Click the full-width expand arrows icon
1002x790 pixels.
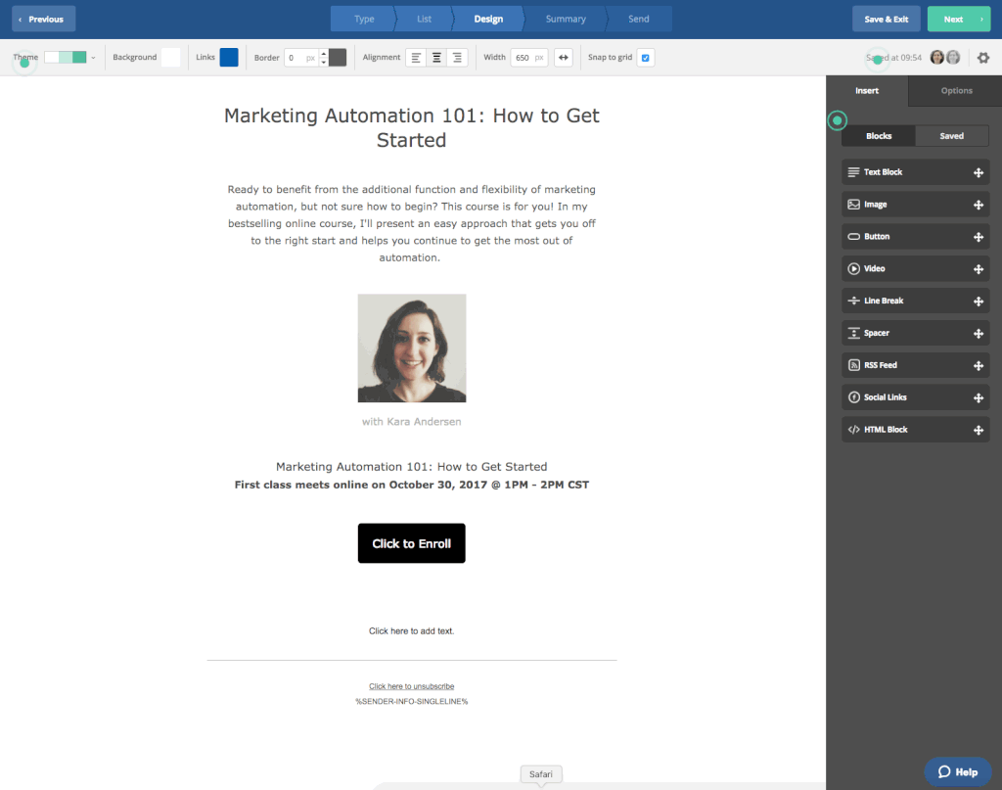coord(564,58)
